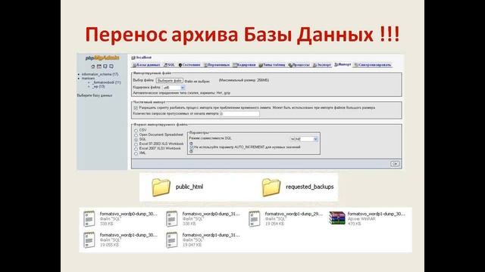
Task: Select Excel 97-2003 XLS Workbook format
Action: (x=136, y=144)
